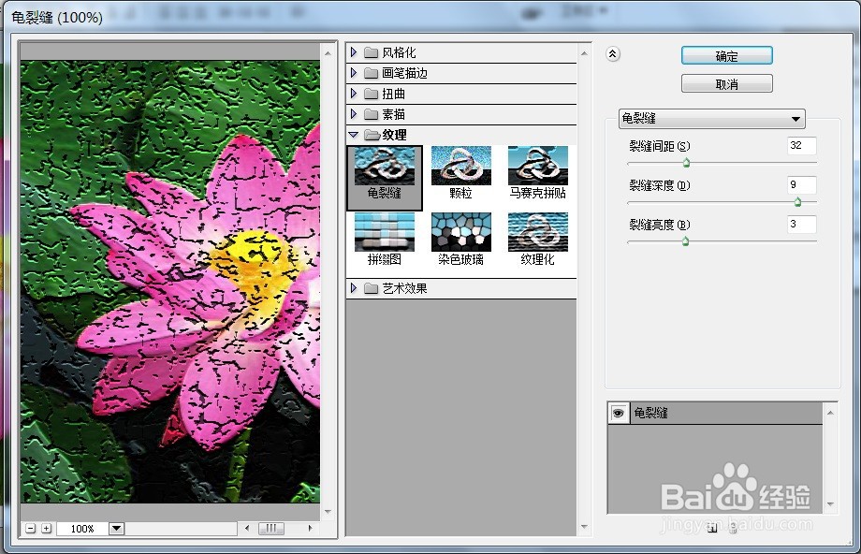Click the 裂缝间距 value field
861x554 pixels.
click(801, 146)
